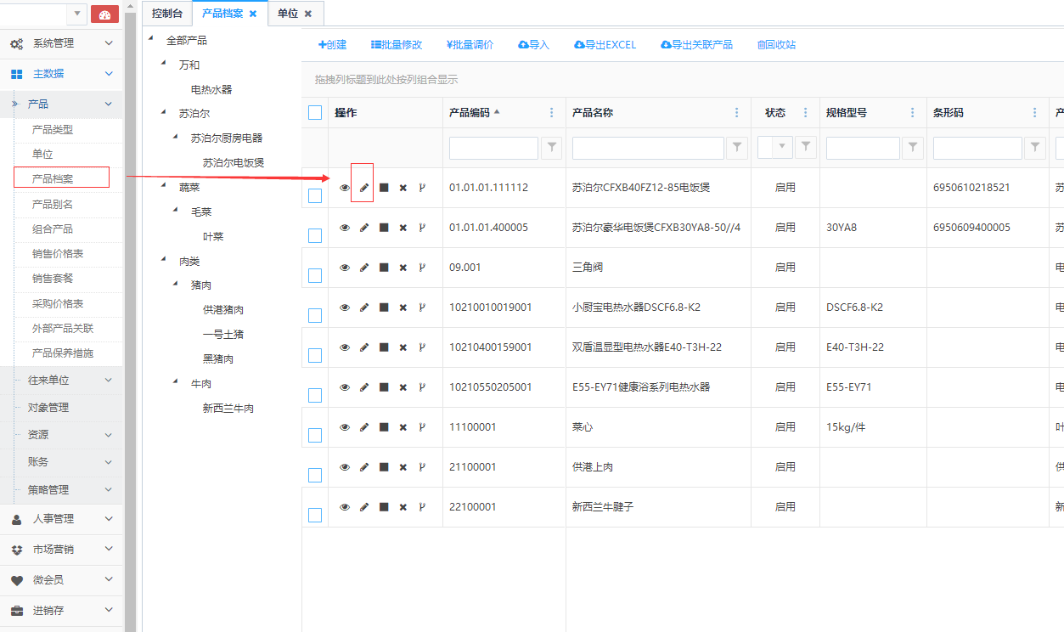Check the box for row 09.001
This screenshot has width=1064, height=632.
[315, 275]
